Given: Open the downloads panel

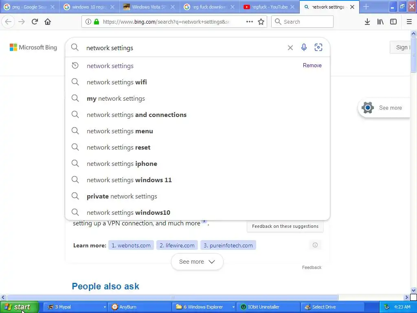Looking at the screenshot, I should [x=367, y=22].
